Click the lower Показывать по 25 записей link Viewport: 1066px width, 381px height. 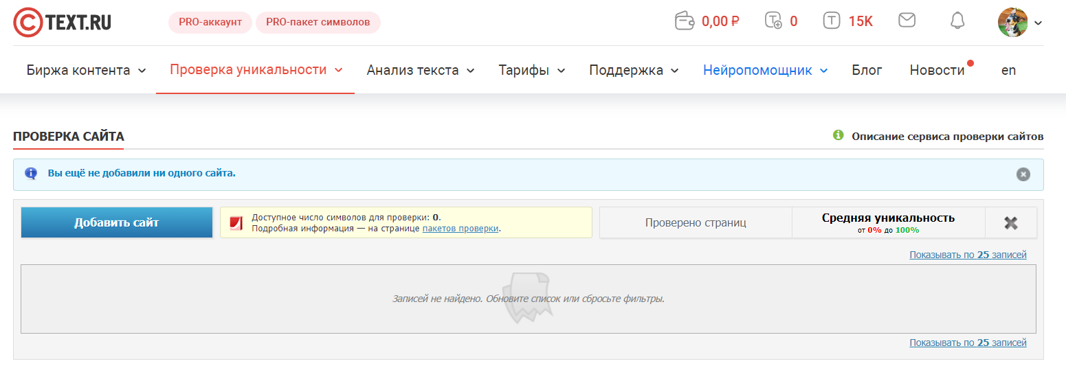[968, 343]
